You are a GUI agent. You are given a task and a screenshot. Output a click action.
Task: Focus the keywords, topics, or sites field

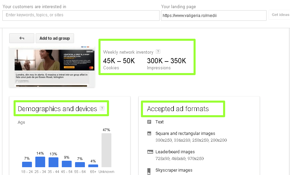click(x=81, y=15)
